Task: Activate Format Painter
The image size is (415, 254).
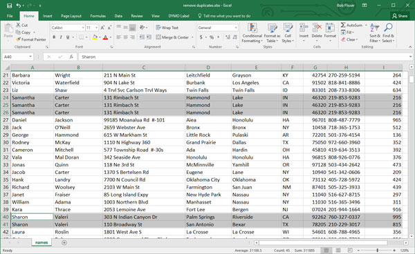Action: tap(31, 39)
